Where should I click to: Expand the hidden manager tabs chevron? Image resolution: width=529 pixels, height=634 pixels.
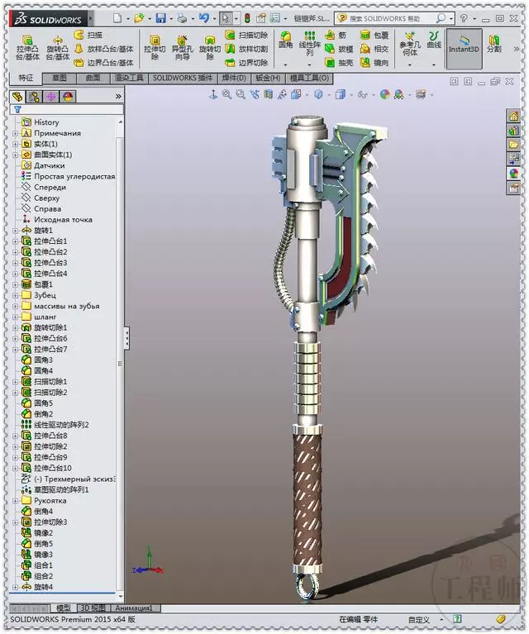[x=118, y=97]
